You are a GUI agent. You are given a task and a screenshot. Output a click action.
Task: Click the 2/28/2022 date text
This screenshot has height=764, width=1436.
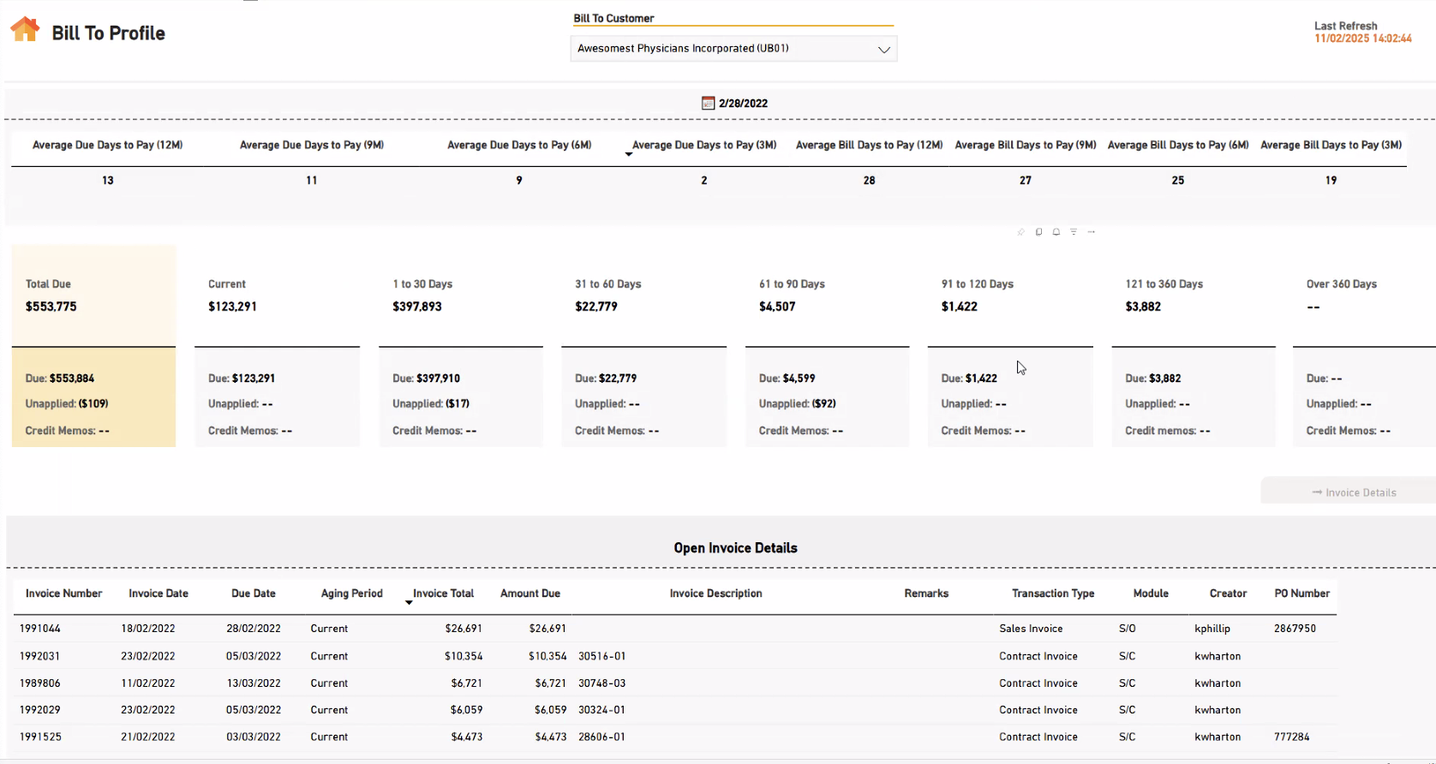[743, 104]
